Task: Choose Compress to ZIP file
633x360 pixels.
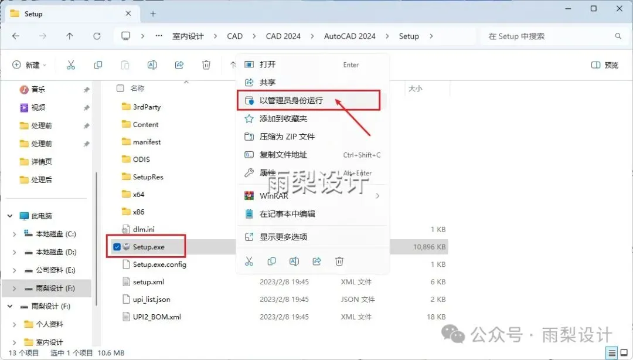Action: click(x=312, y=137)
